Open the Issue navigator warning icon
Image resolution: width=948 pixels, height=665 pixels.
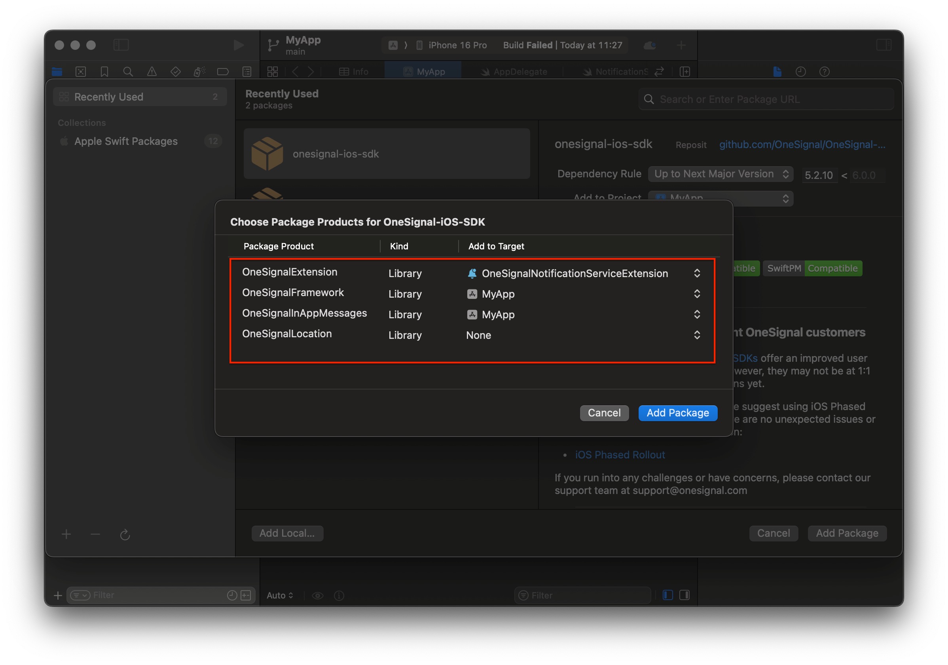coord(152,72)
